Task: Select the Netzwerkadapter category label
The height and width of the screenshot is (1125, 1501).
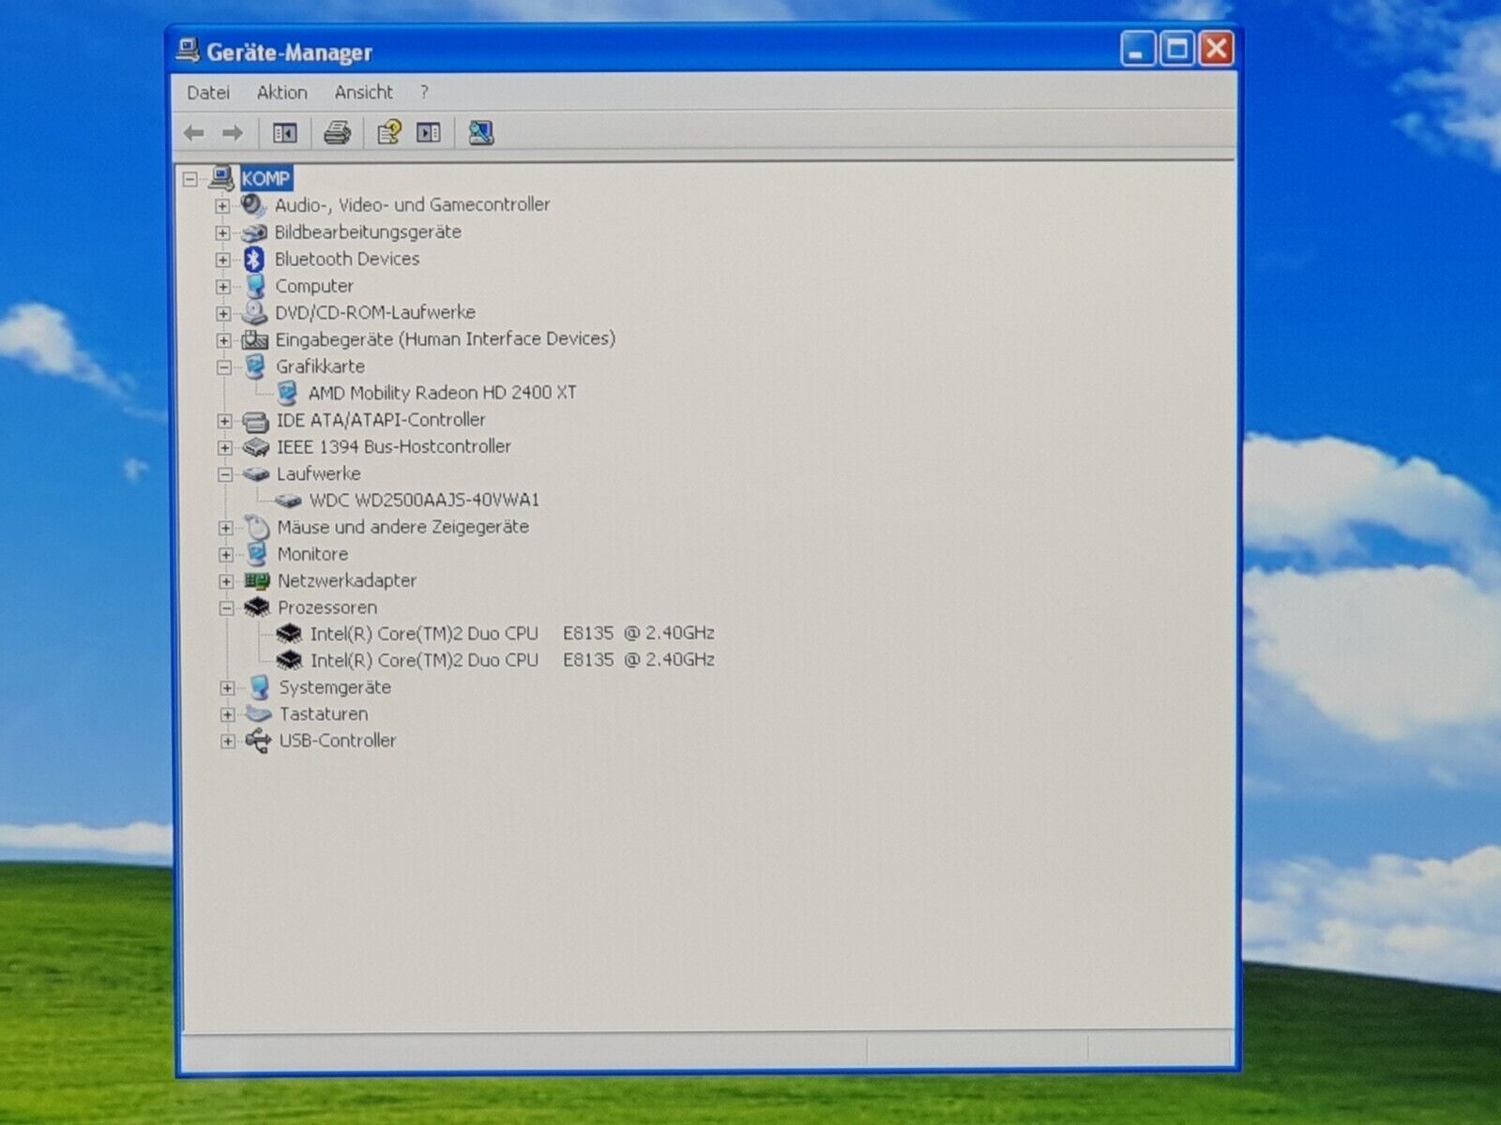Action: [x=347, y=581]
